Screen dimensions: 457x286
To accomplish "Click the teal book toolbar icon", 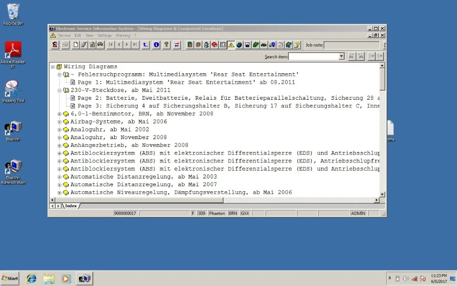I will click(288, 45).
